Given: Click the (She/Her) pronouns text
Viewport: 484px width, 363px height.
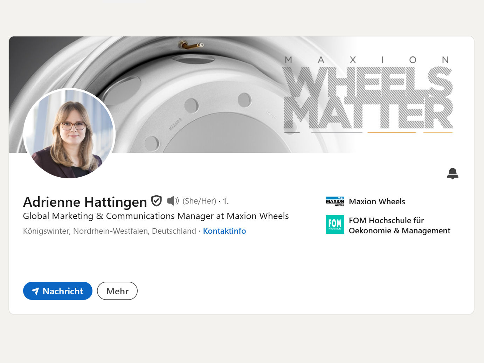Looking at the screenshot, I should click(x=199, y=201).
